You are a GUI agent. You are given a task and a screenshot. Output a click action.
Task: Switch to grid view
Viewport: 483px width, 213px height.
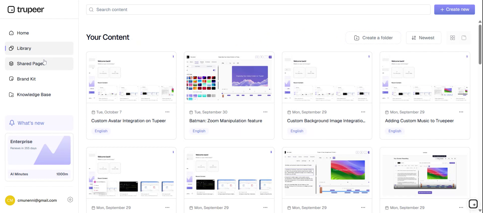(453, 38)
